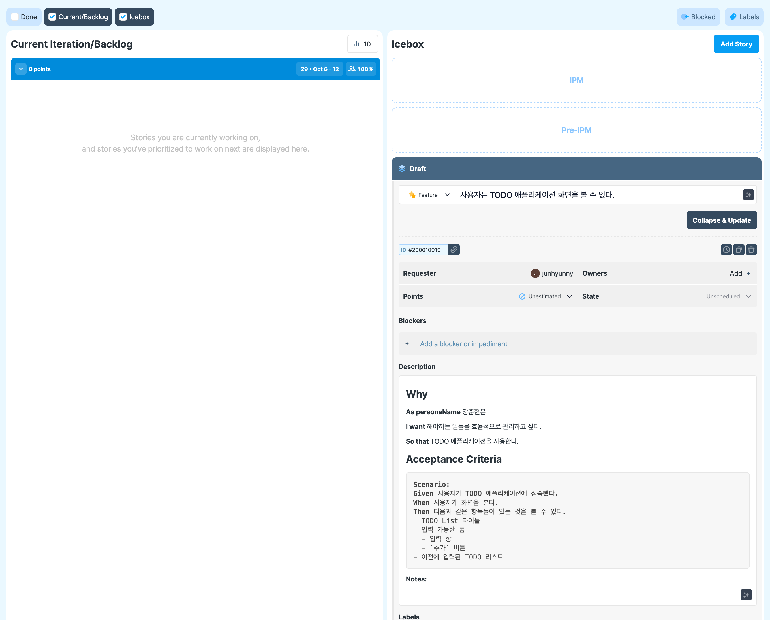Click the Add Story button
Screen dimensions: 770x620
[736, 44]
